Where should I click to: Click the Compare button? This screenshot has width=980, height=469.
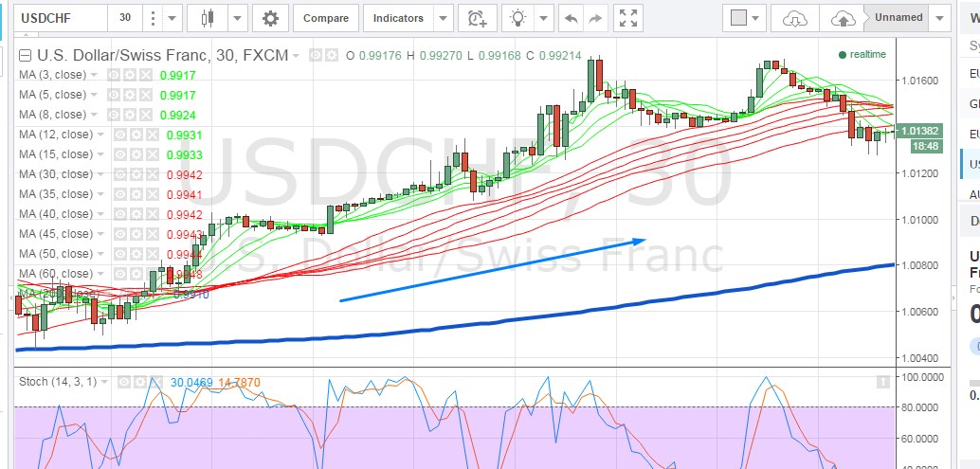pyautogui.click(x=326, y=18)
